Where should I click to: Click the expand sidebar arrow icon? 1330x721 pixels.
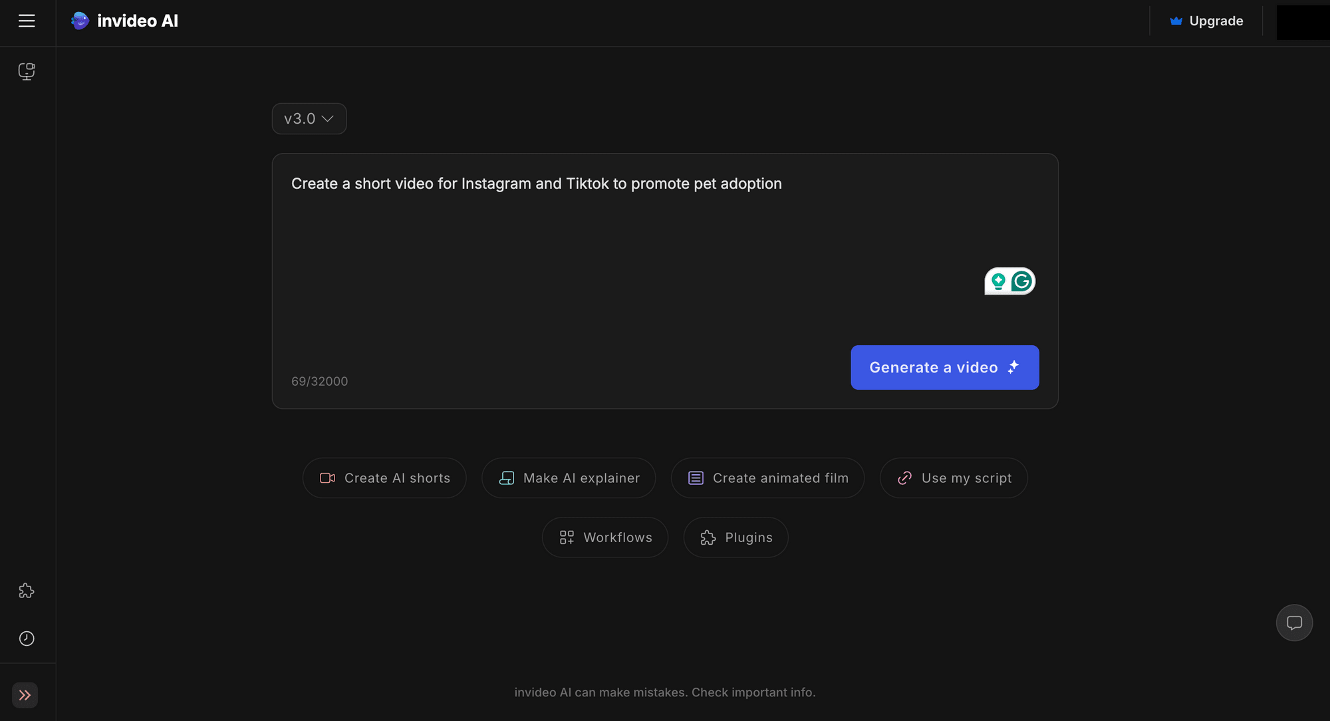[x=25, y=694]
